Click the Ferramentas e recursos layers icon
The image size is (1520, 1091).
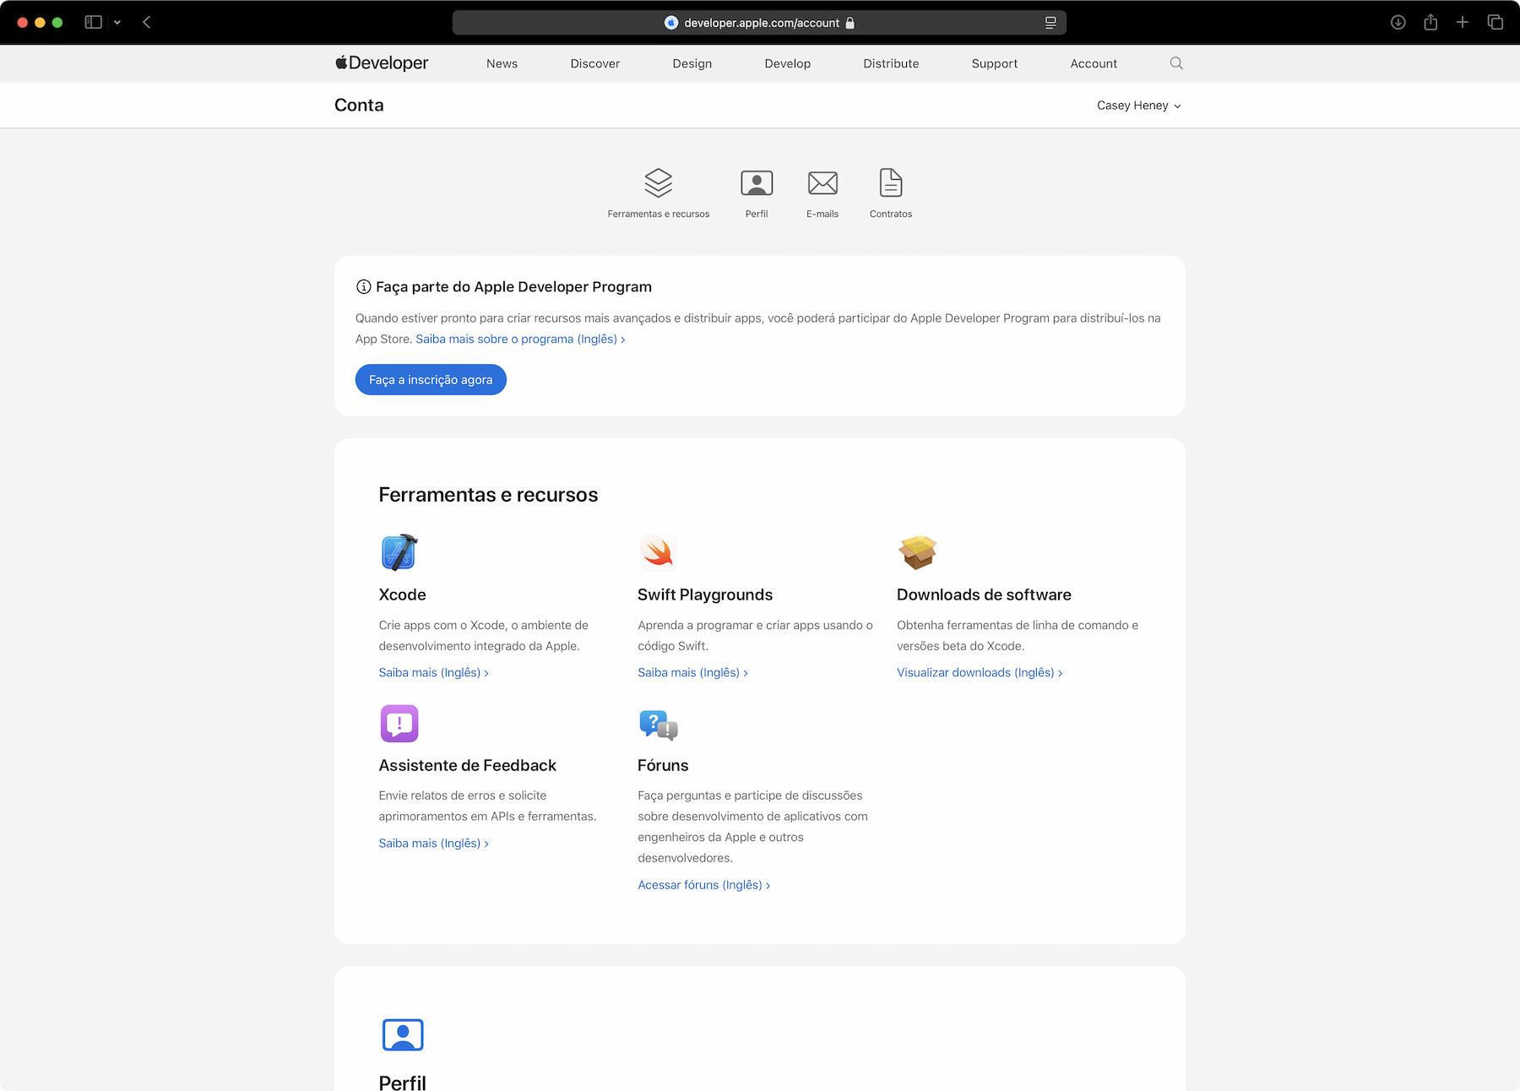(x=659, y=182)
